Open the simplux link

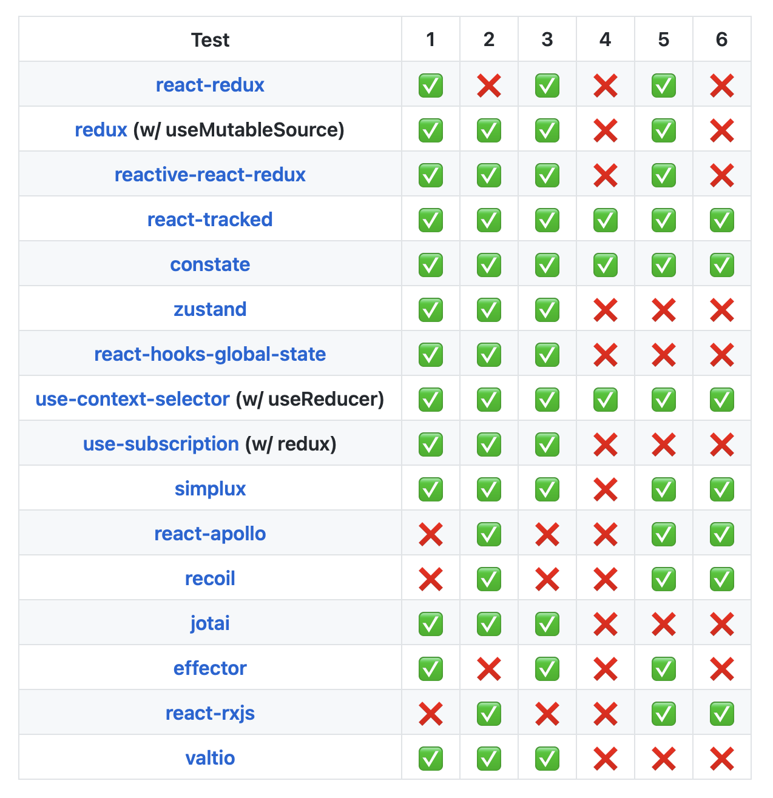[210, 489]
